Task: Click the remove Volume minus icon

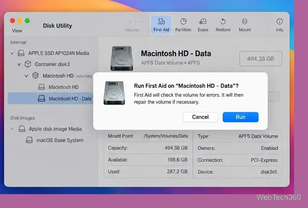Action: pyautogui.click(x=140, y=22)
